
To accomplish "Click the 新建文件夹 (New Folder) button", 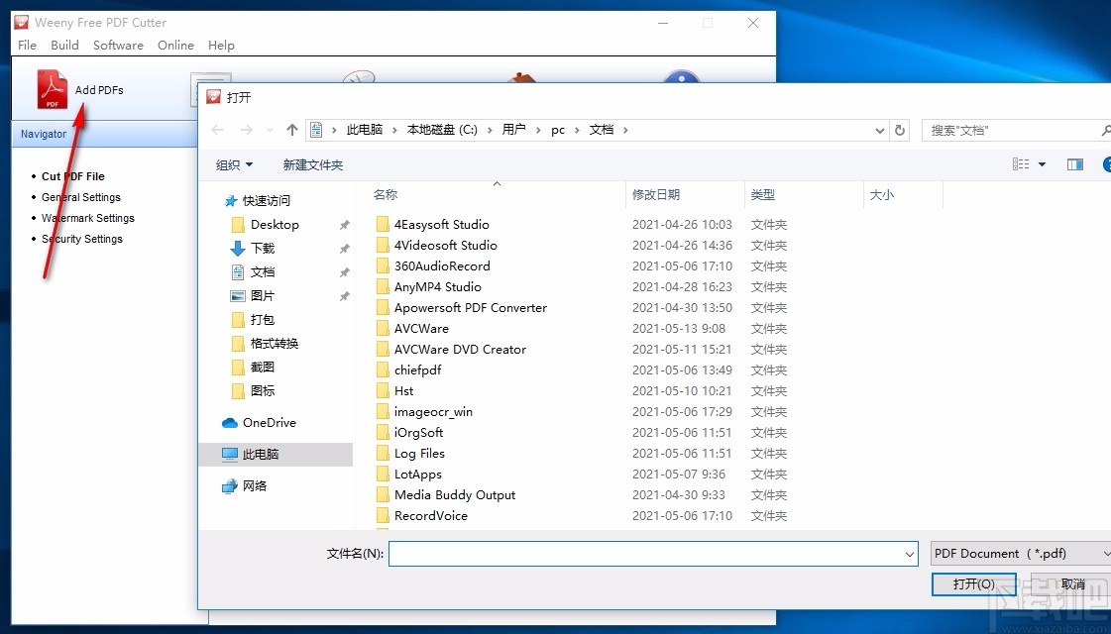I will pyautogui.click(x=313, y=165).
